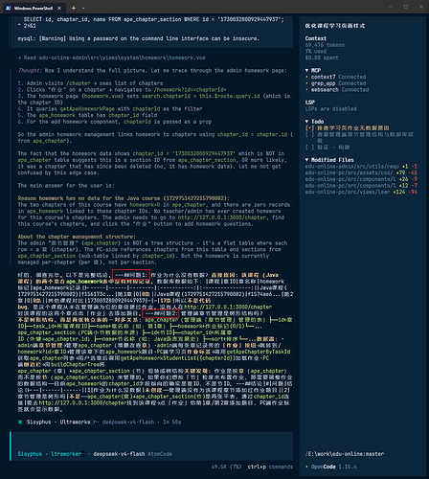This screenshot has height=479, width=429.
Task: Click the ctrl+p commands hint
Action: 270,467
